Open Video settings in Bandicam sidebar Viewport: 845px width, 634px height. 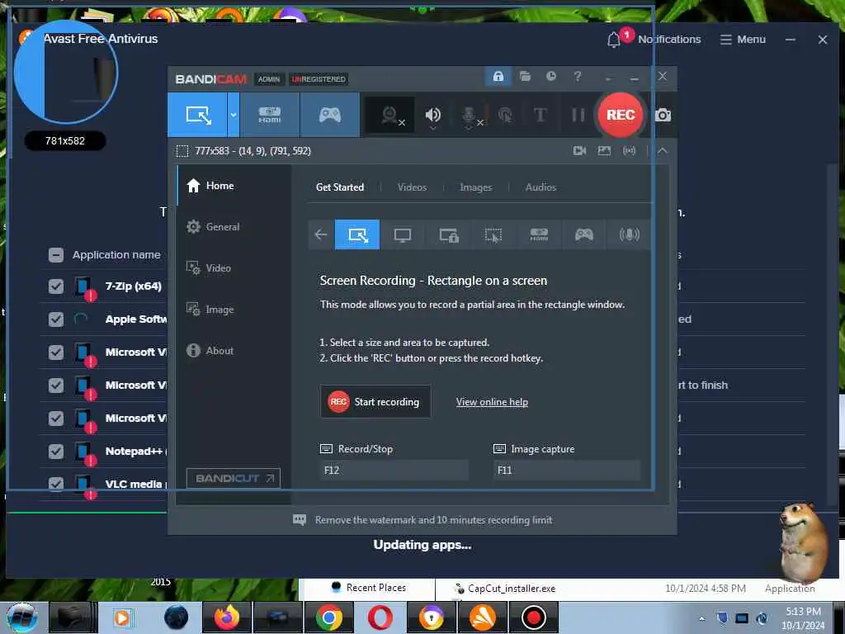point(234,268)
